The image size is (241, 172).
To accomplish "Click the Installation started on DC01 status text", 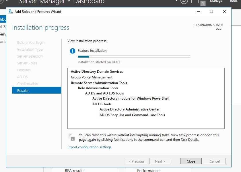I will (x=99, y=62).
